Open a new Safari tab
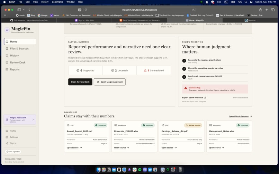 click(267, 10)
